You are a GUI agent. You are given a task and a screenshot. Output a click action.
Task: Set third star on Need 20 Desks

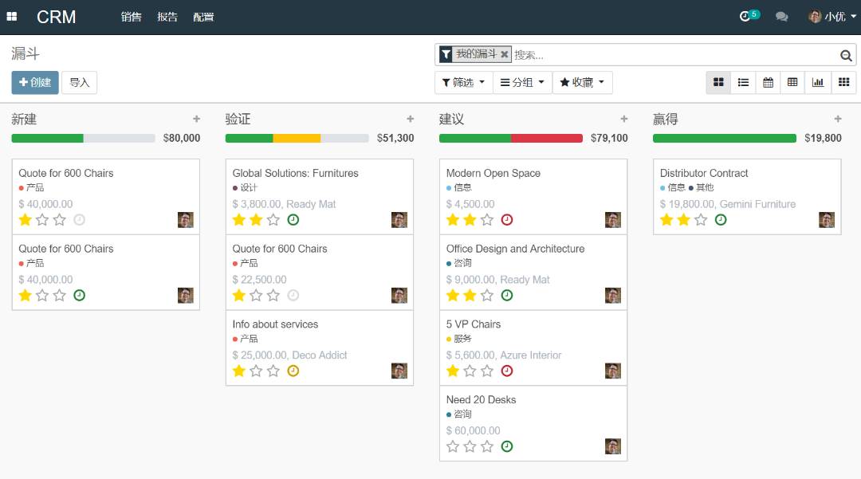[x=486, y=446]
